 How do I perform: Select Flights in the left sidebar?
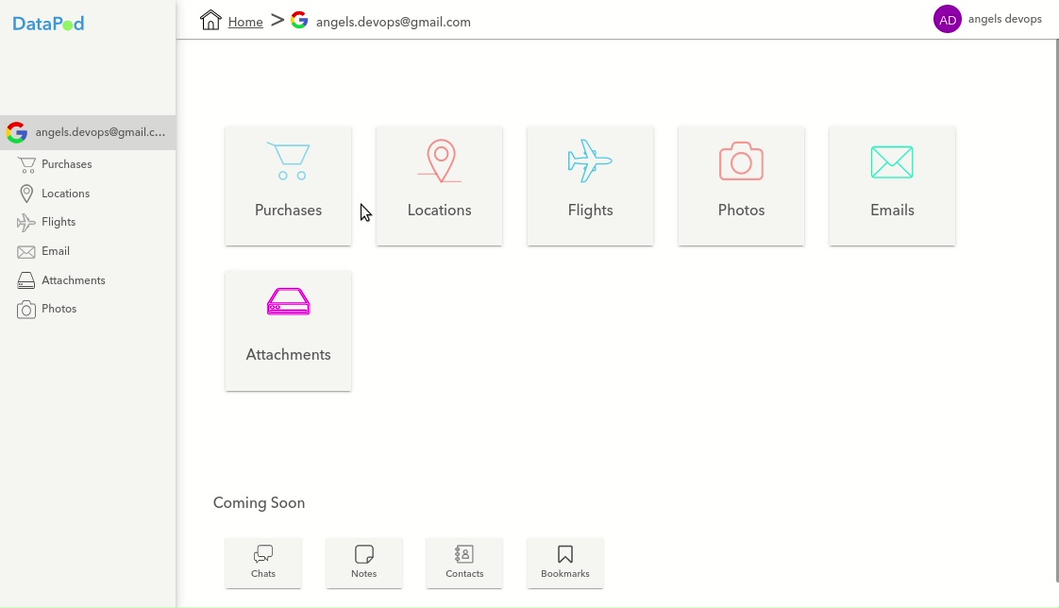pos(59,222)
